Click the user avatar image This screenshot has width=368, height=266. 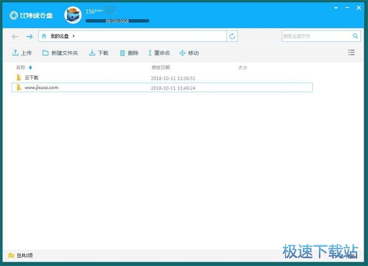(73, 15)
